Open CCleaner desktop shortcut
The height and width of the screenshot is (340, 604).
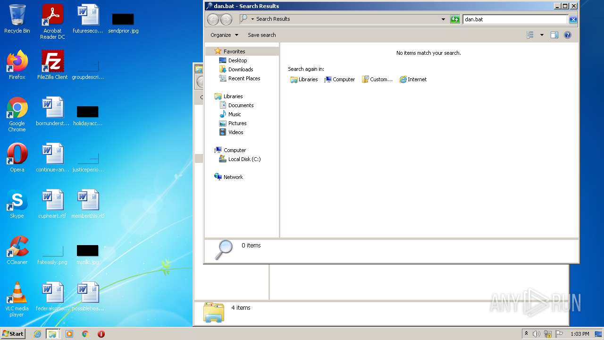[x=17, y=250]
